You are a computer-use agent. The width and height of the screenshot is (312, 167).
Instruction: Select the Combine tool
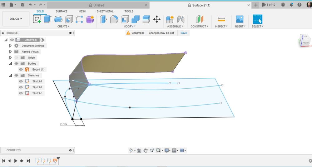point(136,19)
